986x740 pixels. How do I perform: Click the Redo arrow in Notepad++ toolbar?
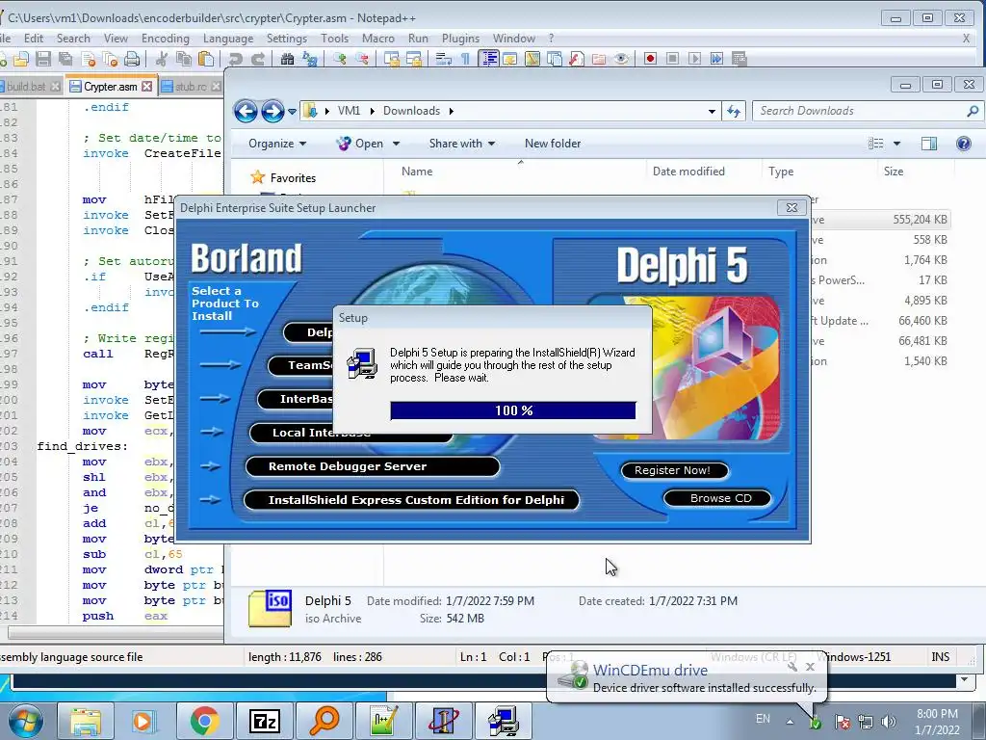tap(258, 59)
